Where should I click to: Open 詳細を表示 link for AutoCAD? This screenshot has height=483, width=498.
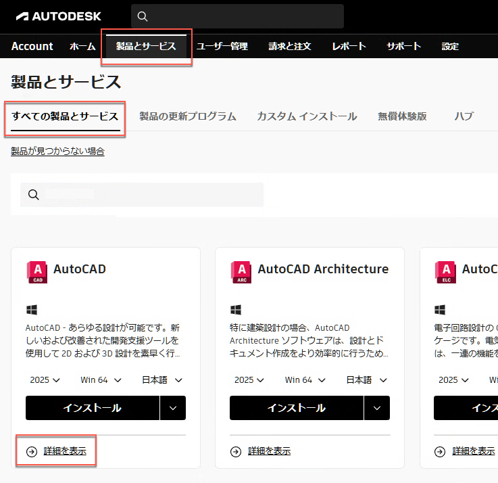tap(65, 451)
